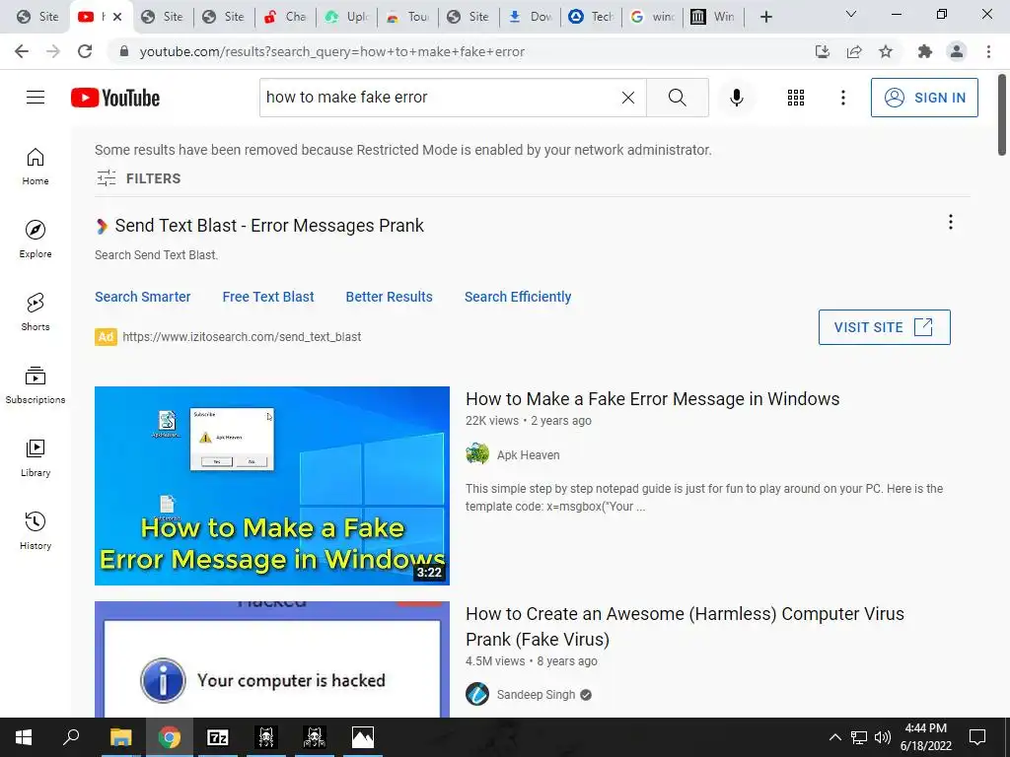Go to Home in sidebar
Image resolution: width=1010 pixels, height=757 pixels.
click(x=36, y=167)
